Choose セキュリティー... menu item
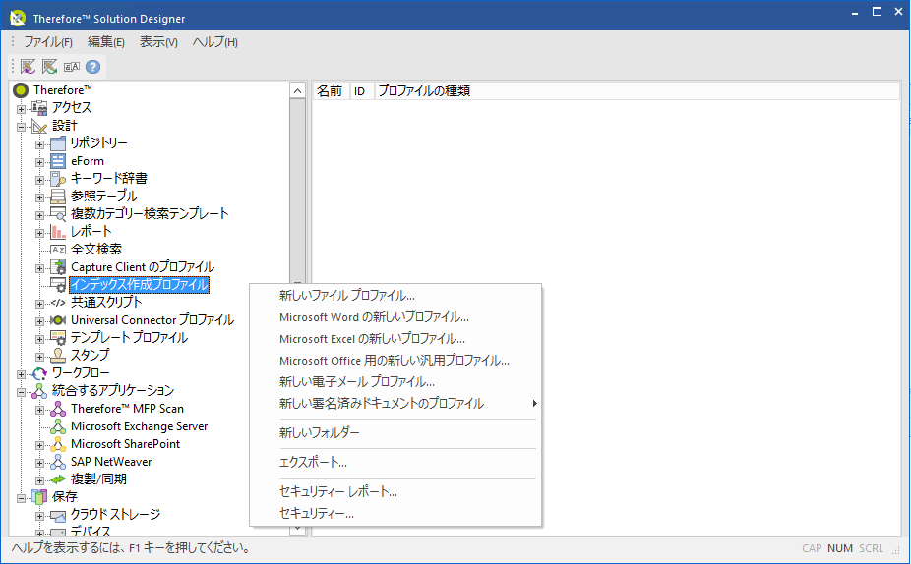Screen dimensions: 911x564 tap(395, 514)
